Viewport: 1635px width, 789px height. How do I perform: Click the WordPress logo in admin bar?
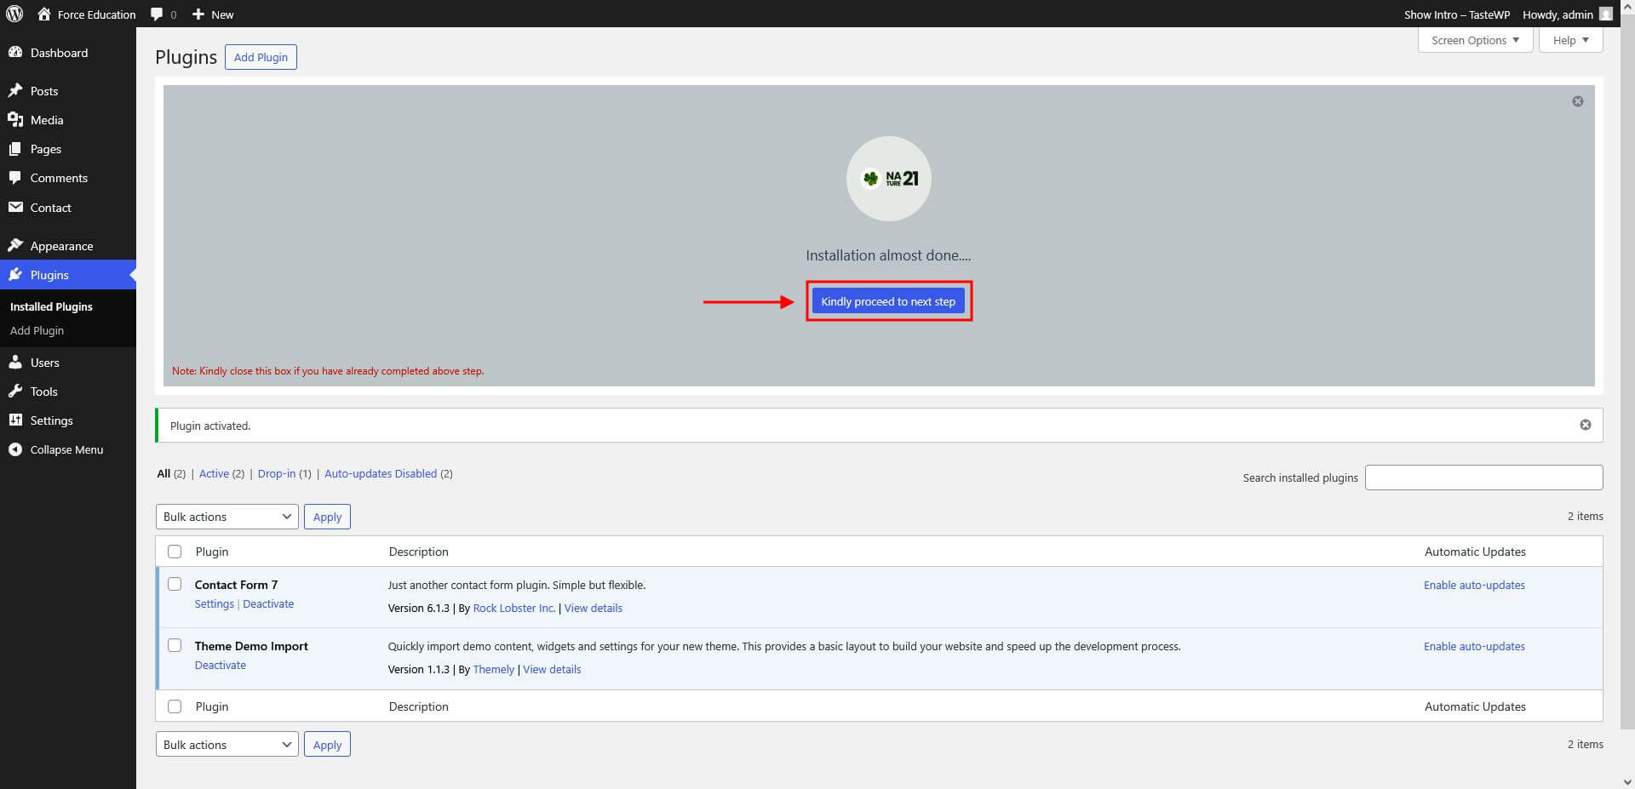point(14,14)
